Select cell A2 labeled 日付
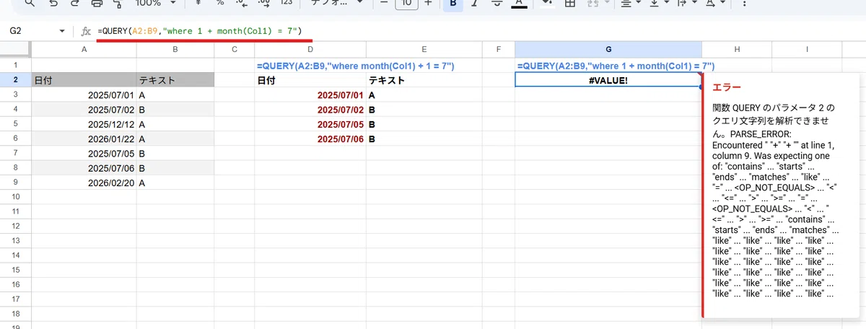The image size is (866, 329). 84,80
